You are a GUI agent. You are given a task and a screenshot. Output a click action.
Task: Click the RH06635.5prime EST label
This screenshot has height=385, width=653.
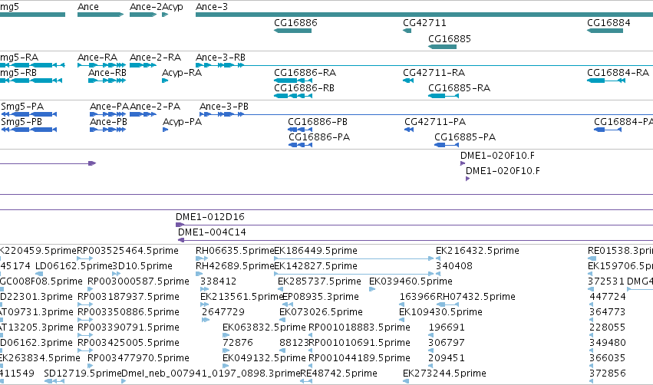coord(235,251)
